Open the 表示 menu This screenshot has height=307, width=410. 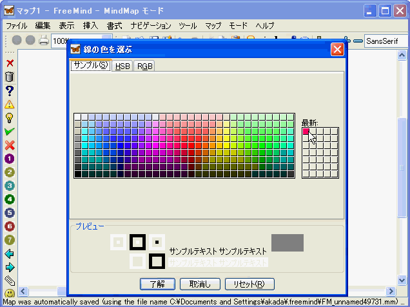click(x=66, y=26)
